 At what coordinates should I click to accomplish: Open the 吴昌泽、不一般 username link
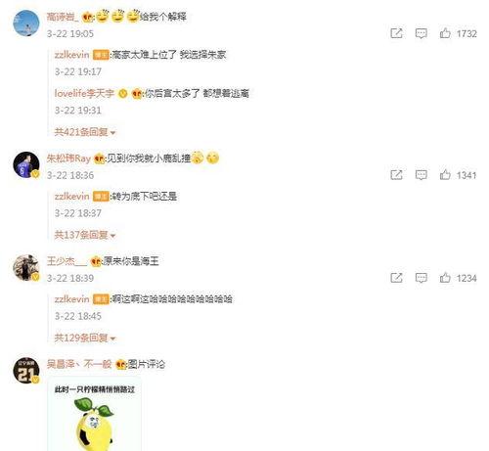tap(79, 364)
